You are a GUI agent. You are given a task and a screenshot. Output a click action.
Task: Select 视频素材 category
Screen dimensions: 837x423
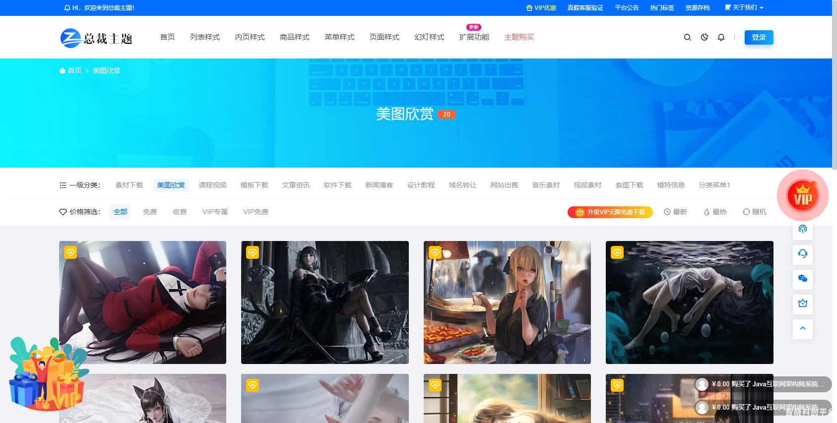(x=587, y=185)
